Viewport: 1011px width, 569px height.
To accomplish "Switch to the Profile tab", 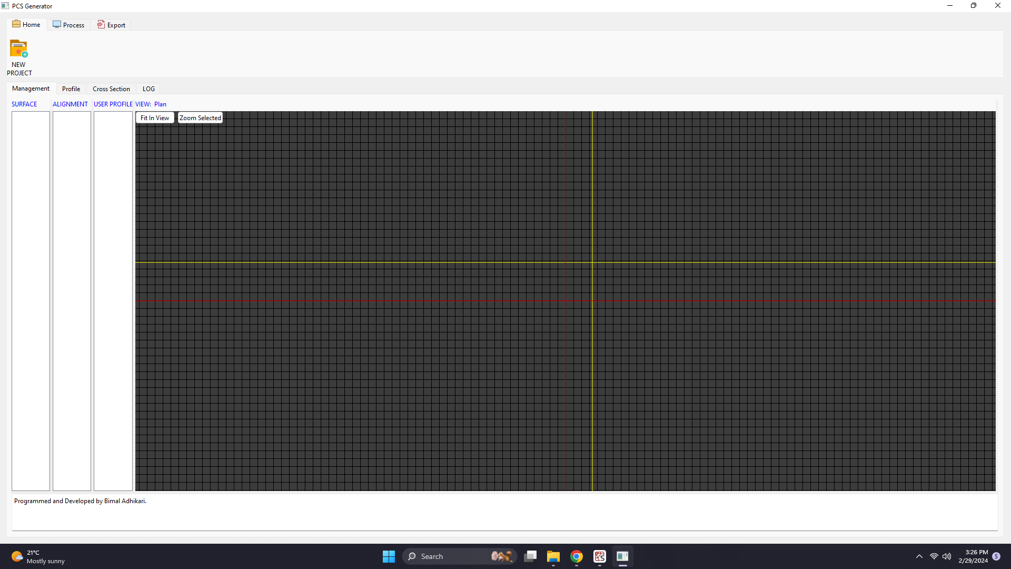I will [71, 89].
